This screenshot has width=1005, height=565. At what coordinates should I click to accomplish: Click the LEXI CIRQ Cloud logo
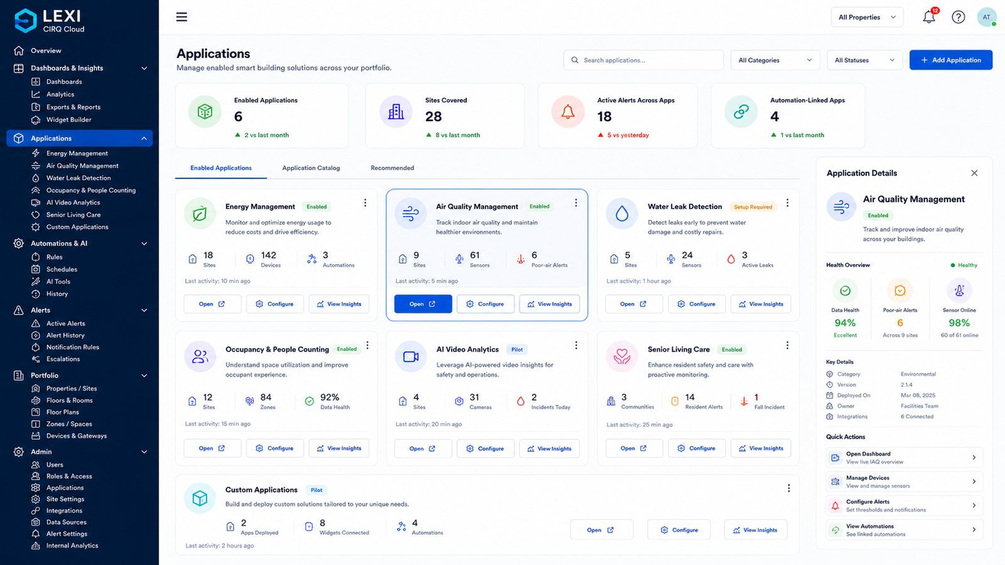coord(50,21)
